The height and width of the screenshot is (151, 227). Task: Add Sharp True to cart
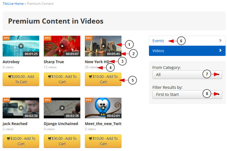point(62,79)
